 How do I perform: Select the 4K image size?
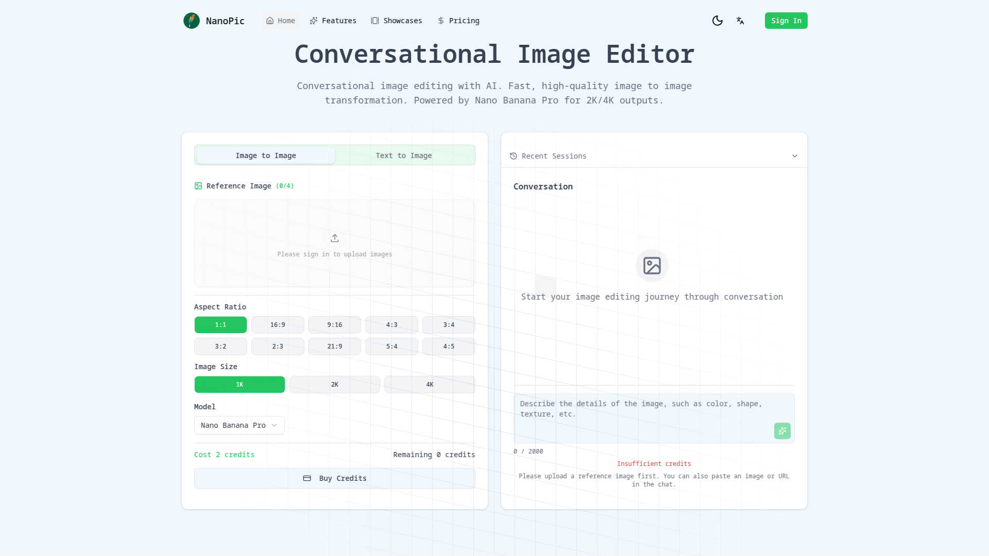pyautogui.click(x=430, y=385)
